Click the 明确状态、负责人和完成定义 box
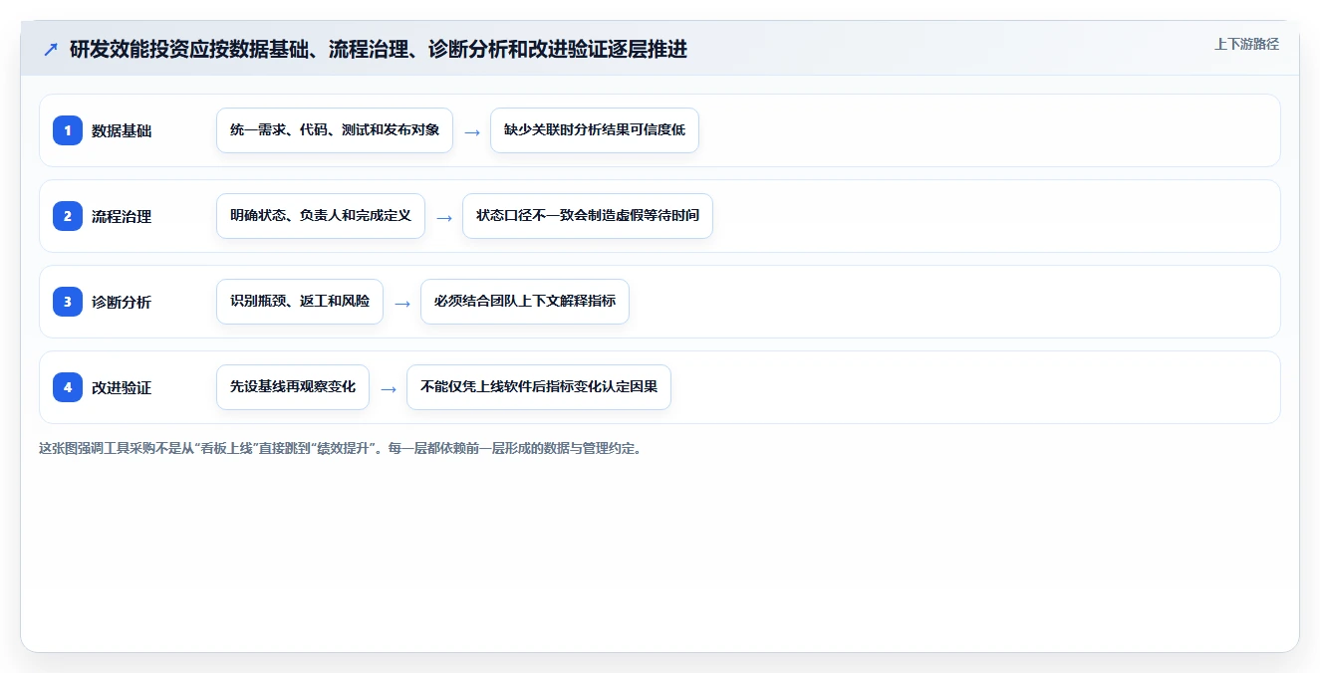1320x673 pixels. coord(321,216)
